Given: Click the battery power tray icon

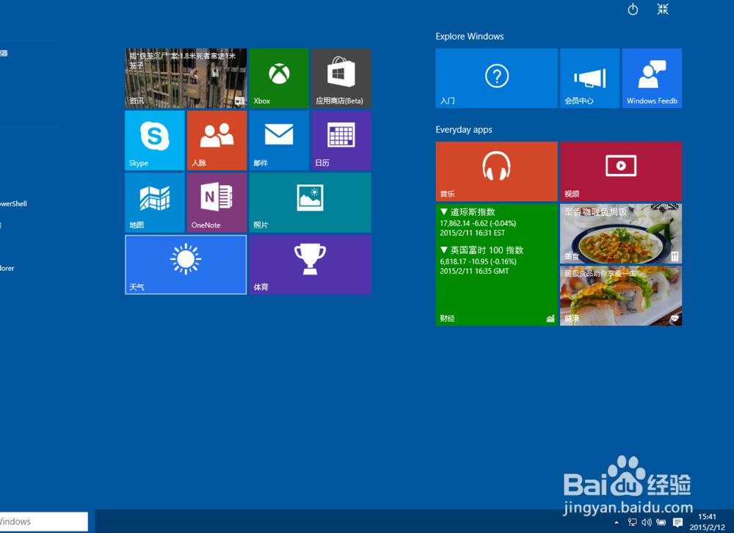Looking at the screenshot, I should 661,522.
